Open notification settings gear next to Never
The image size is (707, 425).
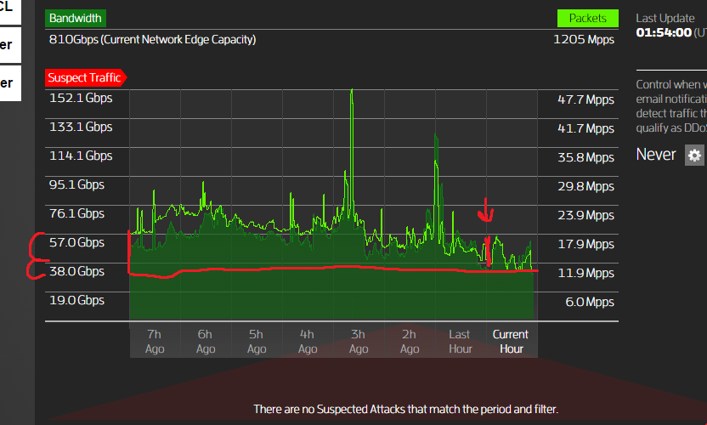coord(694,156)
